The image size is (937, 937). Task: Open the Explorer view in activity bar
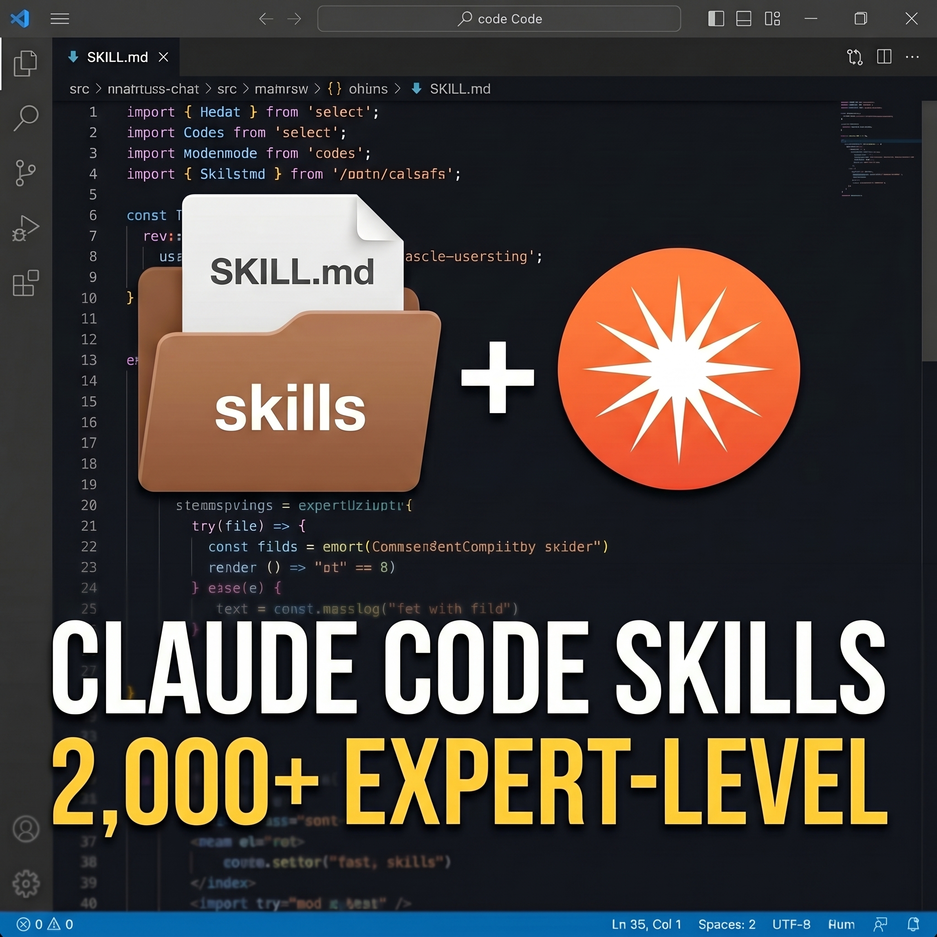26,63
